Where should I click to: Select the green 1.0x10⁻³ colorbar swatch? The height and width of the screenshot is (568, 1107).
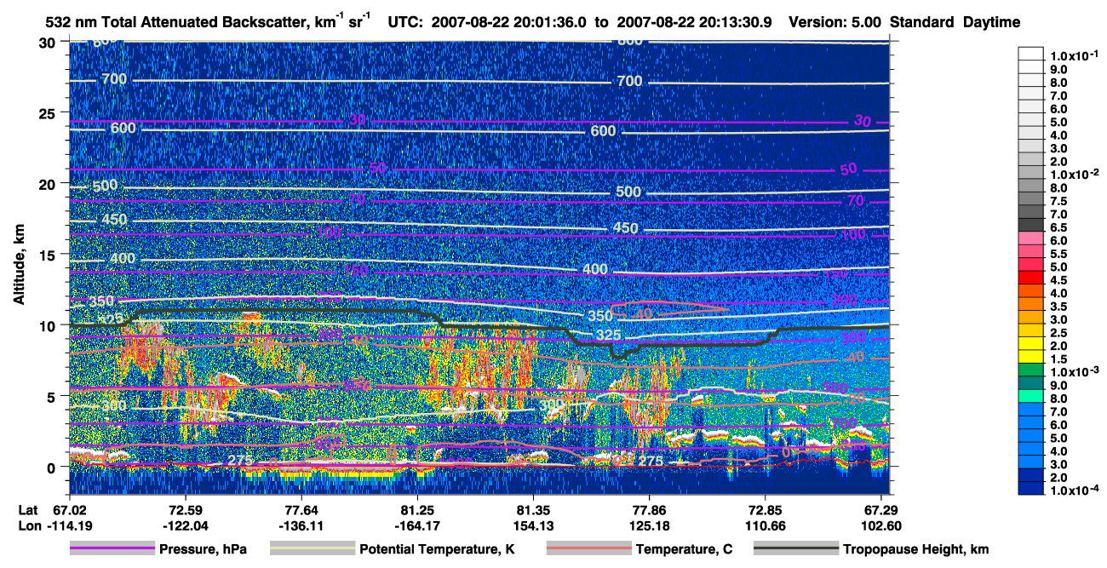coord(1030,370)
